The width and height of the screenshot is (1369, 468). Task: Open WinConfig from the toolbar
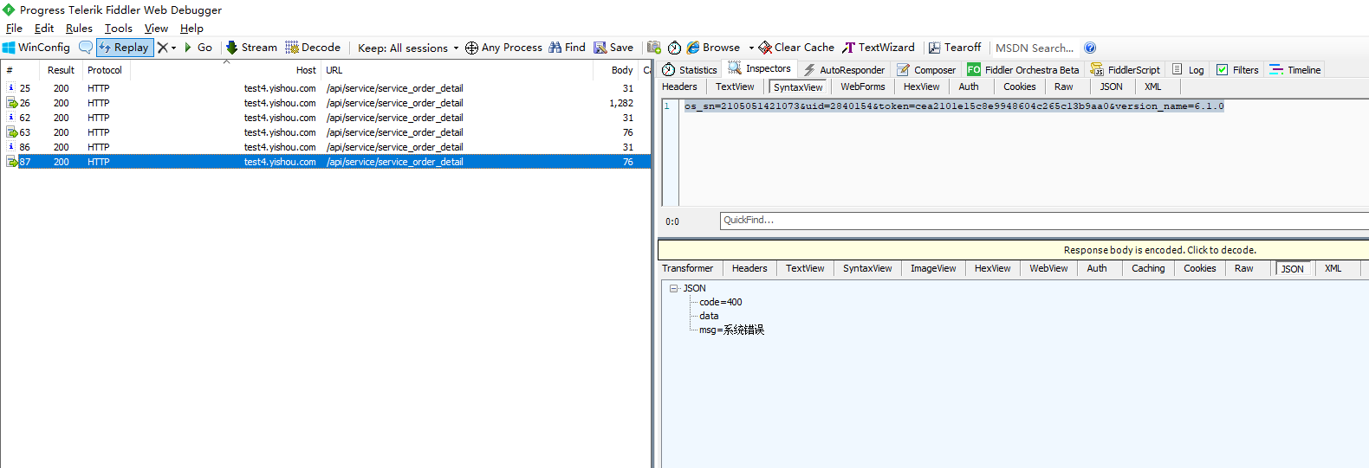pyautogui.click(x=36, y=48)
